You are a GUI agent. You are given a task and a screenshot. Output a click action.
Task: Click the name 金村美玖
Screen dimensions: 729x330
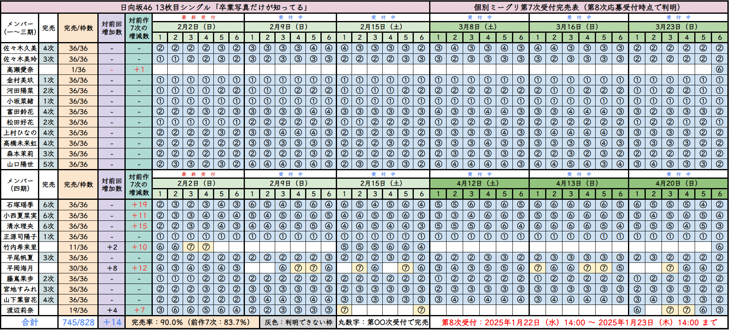click(x=20, y=80)
